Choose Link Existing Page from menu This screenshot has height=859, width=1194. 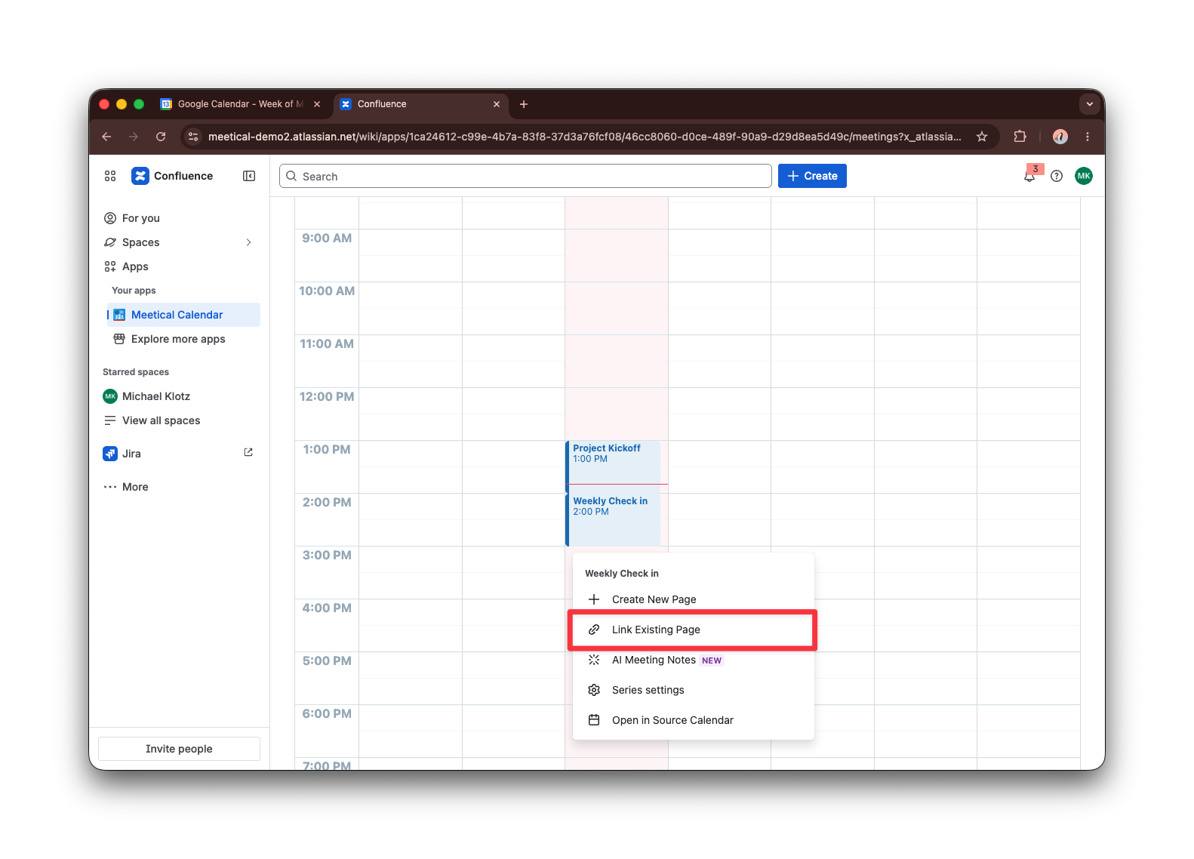point(694,630)
